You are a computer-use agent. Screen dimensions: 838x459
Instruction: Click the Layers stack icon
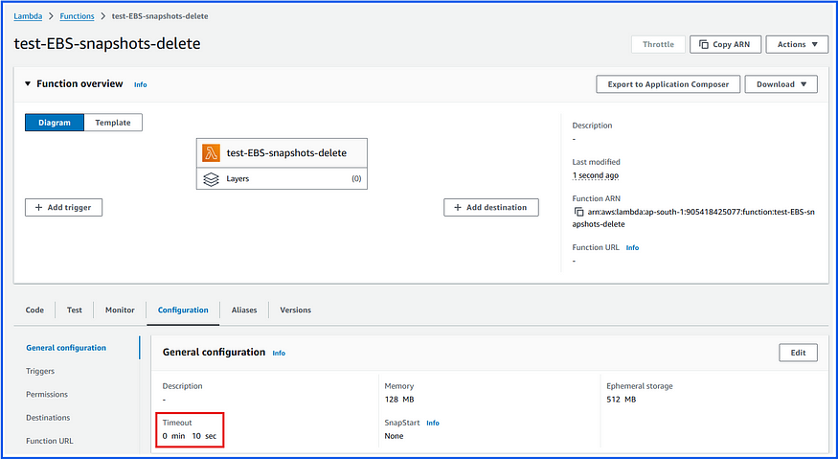point(211,179)
